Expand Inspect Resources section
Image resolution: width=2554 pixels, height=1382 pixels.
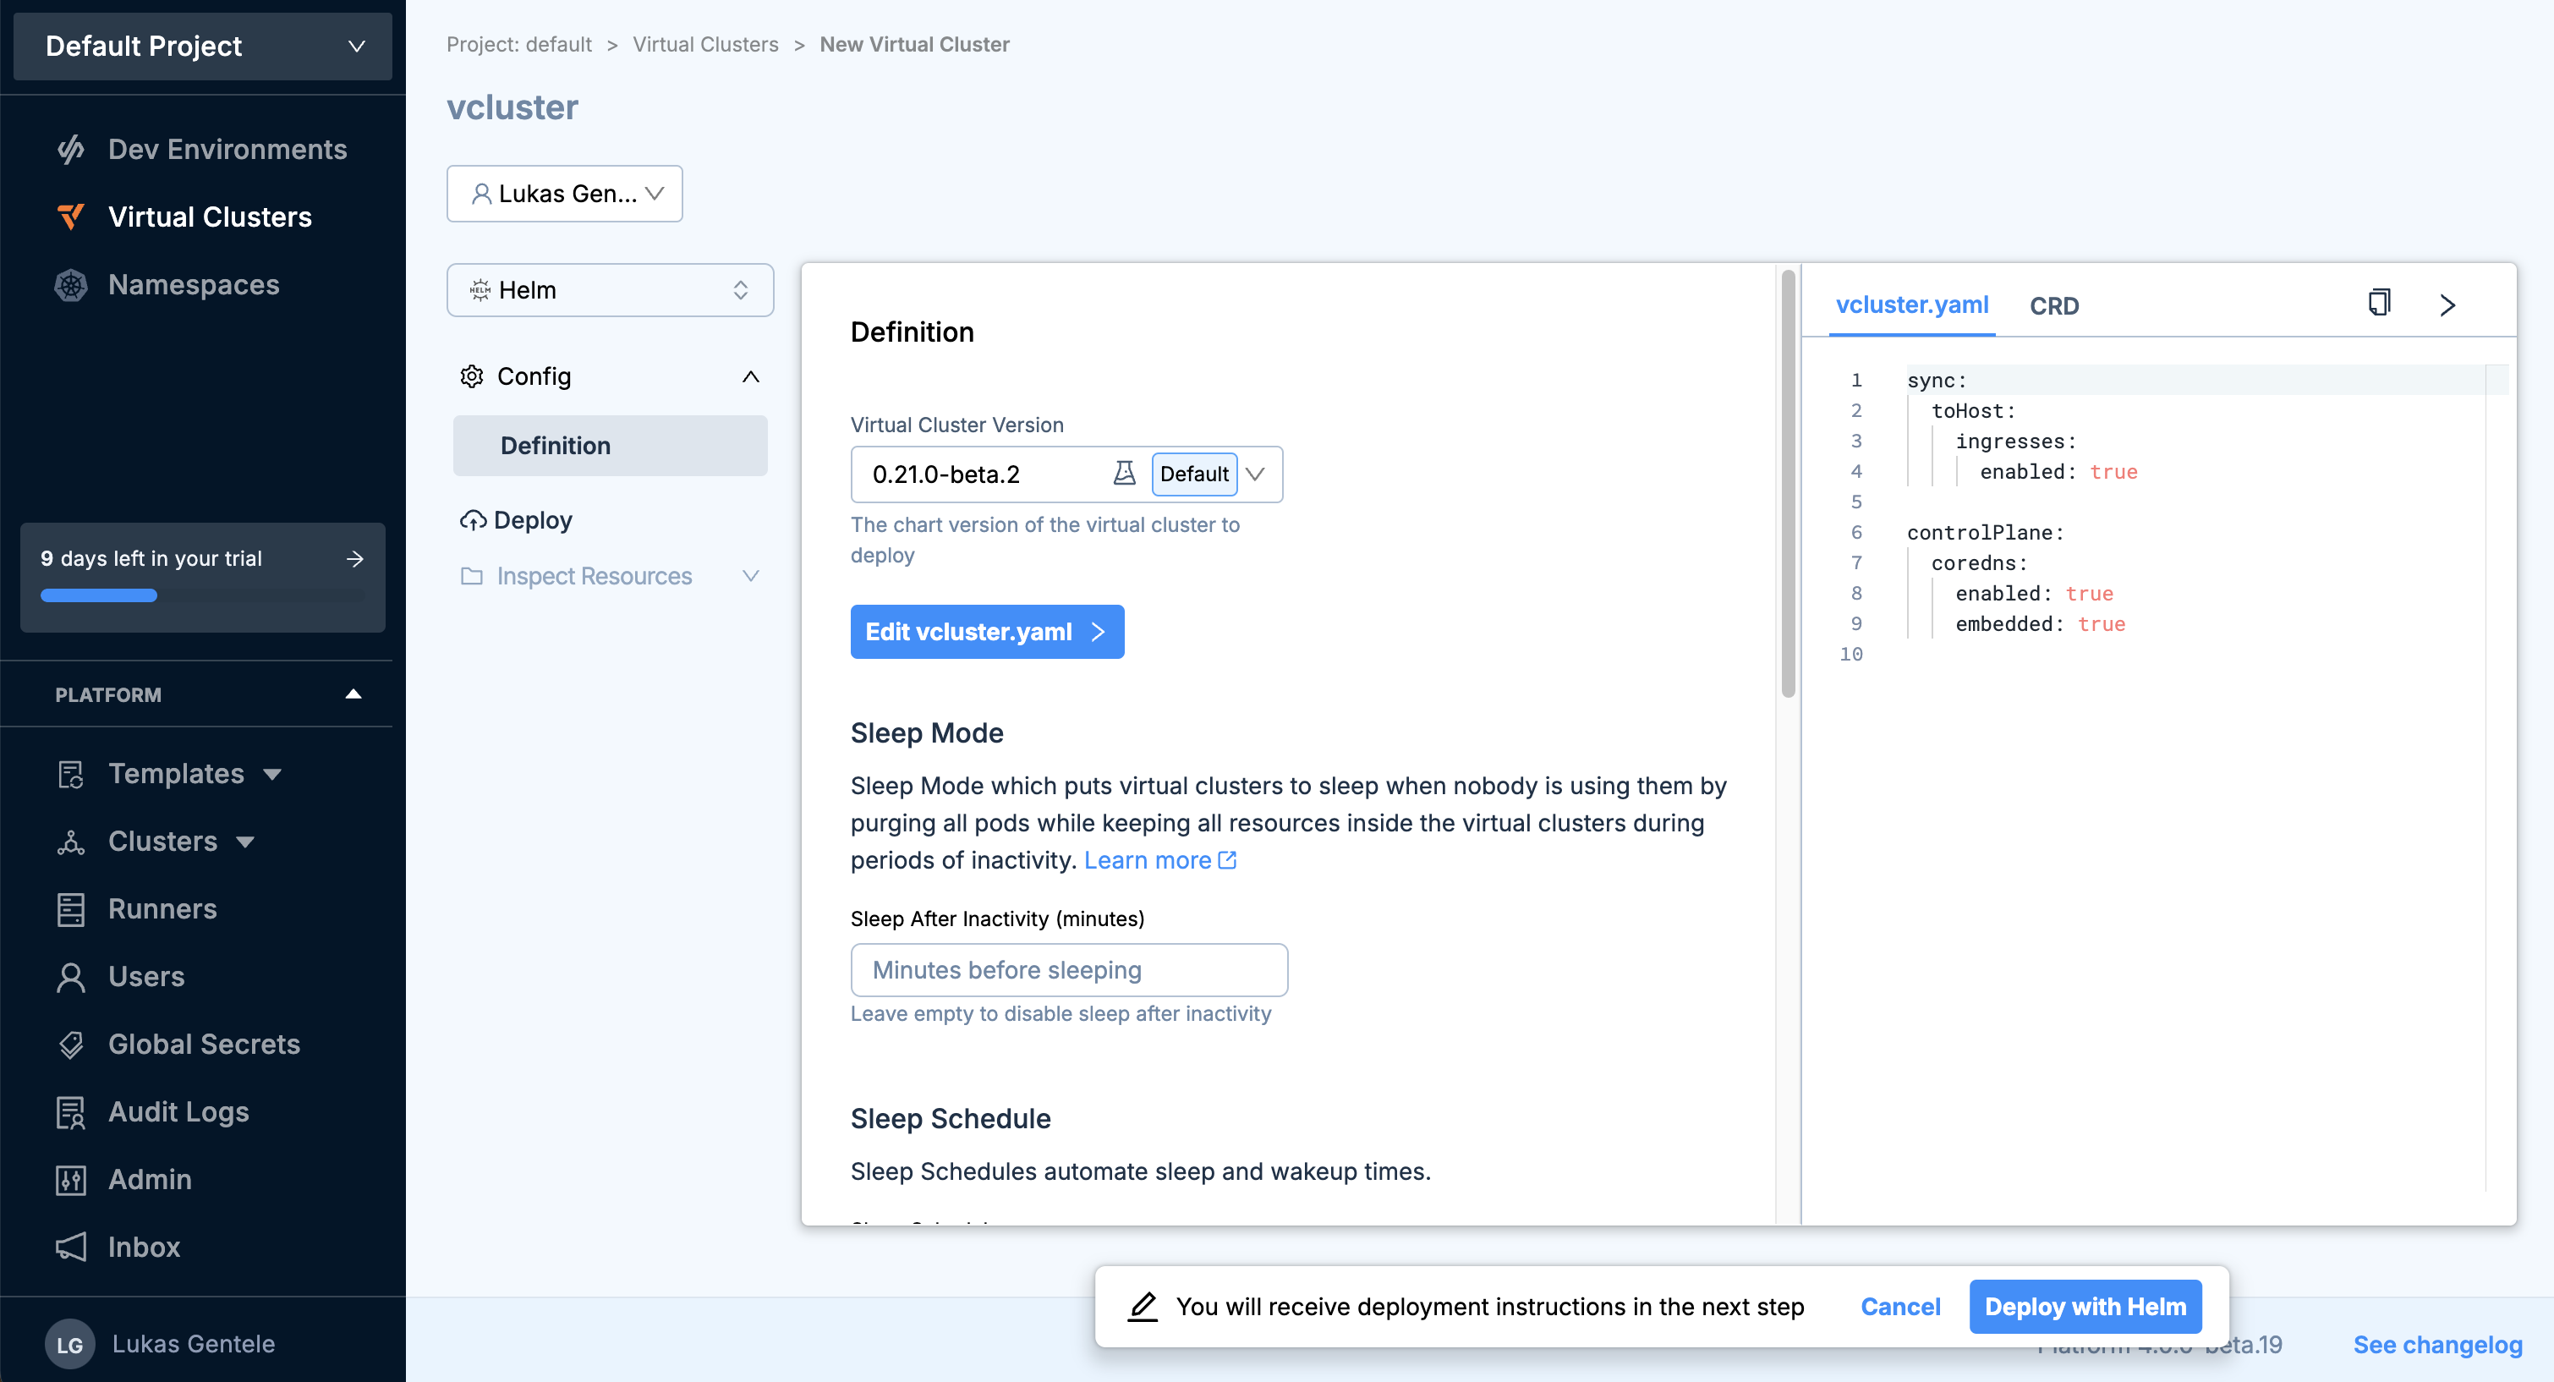[750, 576]
